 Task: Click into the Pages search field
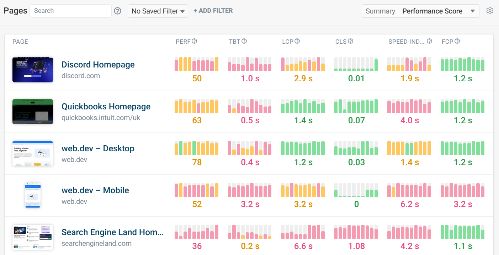tap(70, 11)
